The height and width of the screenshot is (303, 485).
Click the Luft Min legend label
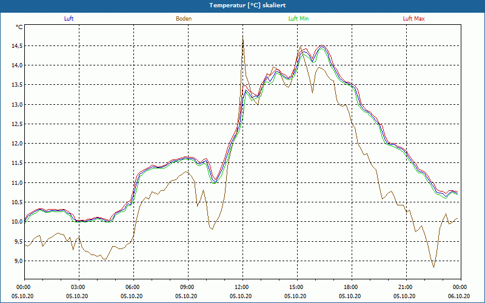coord(298,19)
